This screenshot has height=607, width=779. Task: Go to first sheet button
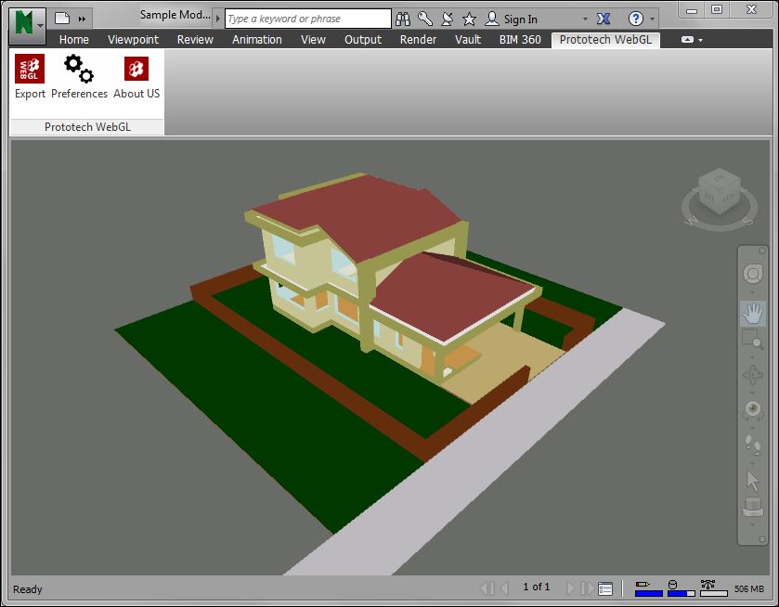tap(487, 588)
